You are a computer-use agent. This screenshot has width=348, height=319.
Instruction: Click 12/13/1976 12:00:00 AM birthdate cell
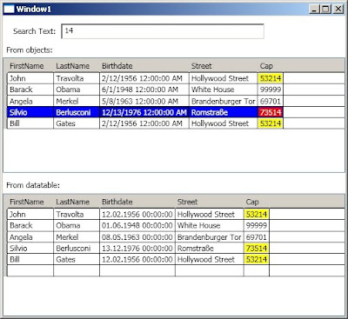(144, 112)
